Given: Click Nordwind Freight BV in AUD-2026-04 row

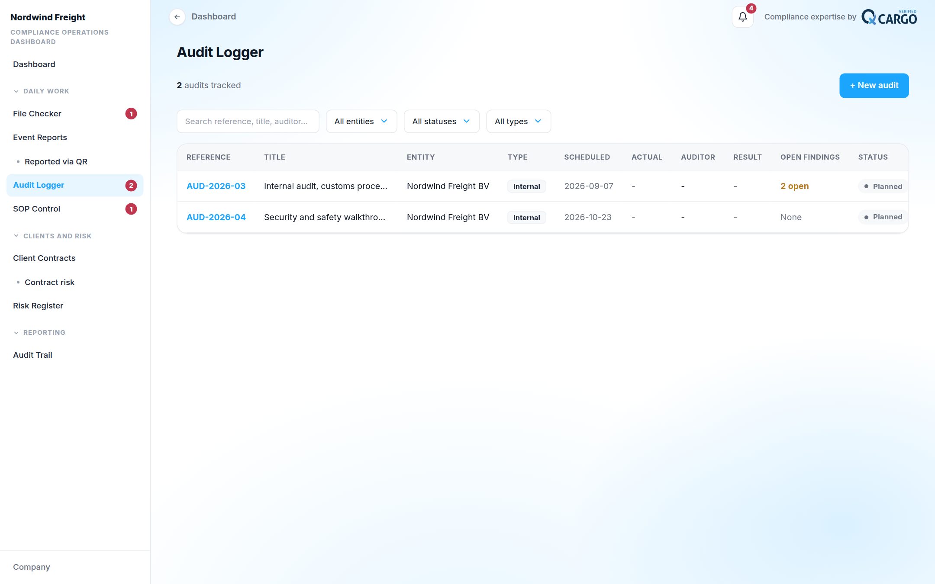Looking at the screenshot, I should [x=448, y=217].
